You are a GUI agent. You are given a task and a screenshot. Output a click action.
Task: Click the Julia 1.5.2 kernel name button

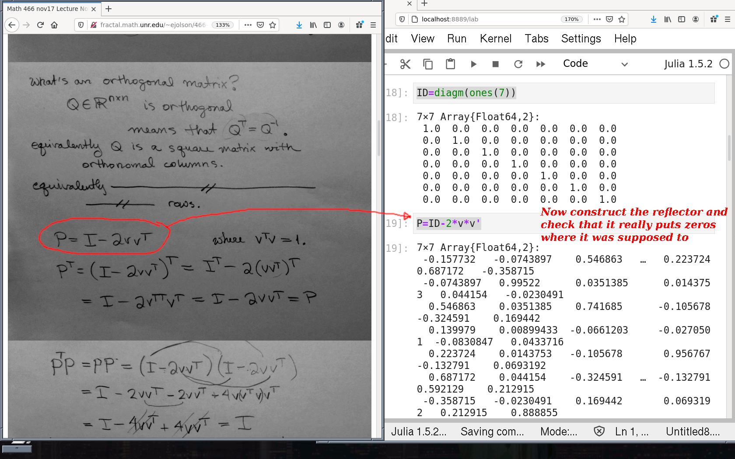pos(688,64)
